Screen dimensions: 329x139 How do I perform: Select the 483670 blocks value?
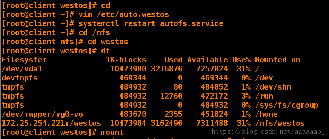(132, 114)
